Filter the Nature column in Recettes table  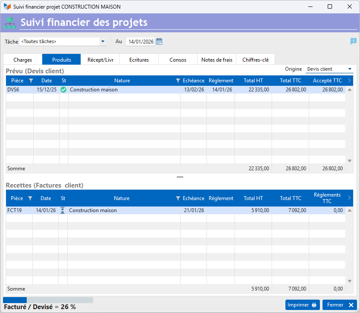pyautogui.click(x=178, y=198)
